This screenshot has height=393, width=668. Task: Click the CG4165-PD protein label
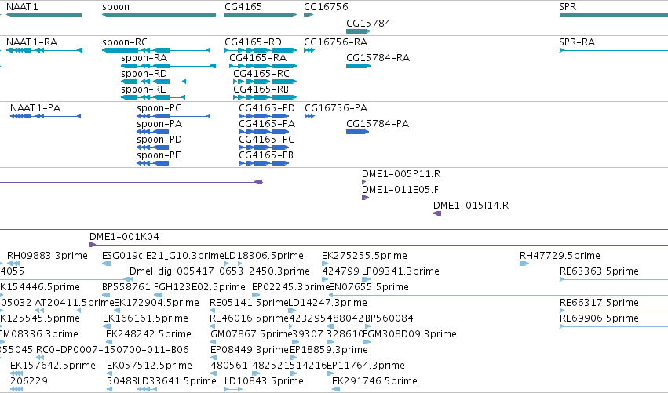coord(267,108)
